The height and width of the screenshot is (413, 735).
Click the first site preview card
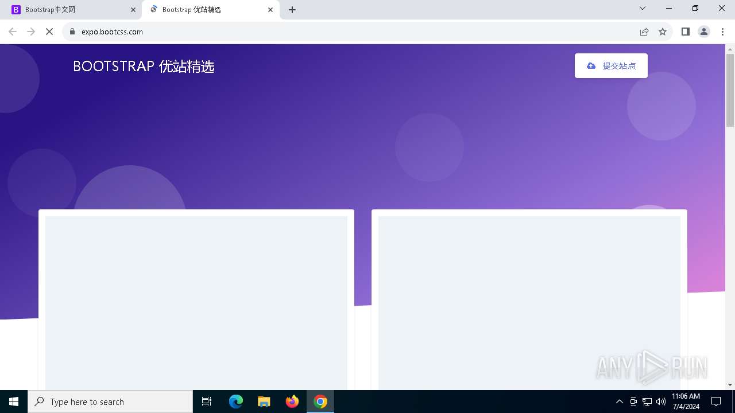pyautogui.click(x=196, y=300)
